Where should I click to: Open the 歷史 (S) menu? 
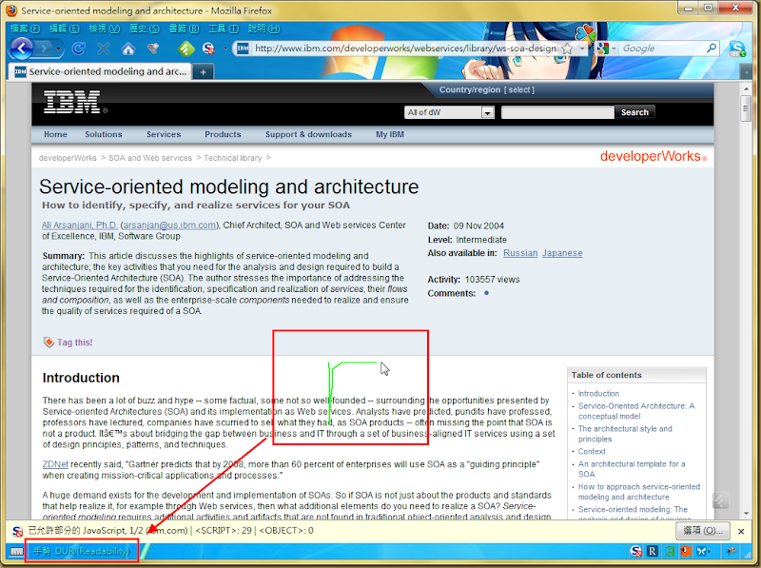pyautogui.click(x=145, y=29)
